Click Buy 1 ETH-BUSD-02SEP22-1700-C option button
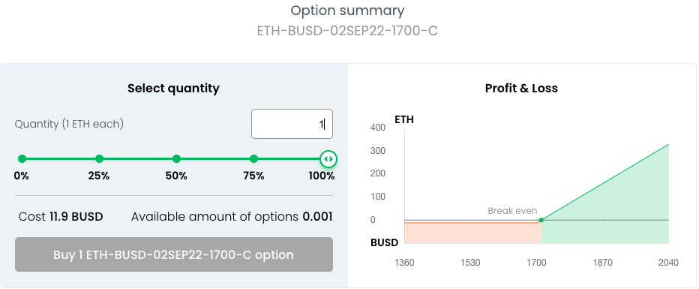Screen dimensions: 699x289 click(174, 254)
